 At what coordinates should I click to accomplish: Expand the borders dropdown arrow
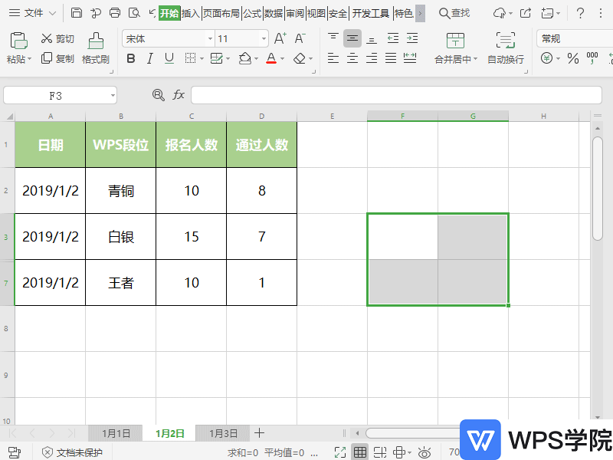202,59
